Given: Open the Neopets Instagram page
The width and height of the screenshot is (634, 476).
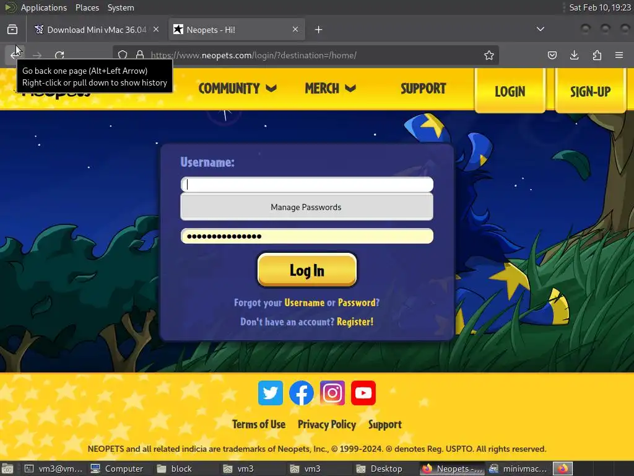Looking at the screenshot, I should [332, 392].
